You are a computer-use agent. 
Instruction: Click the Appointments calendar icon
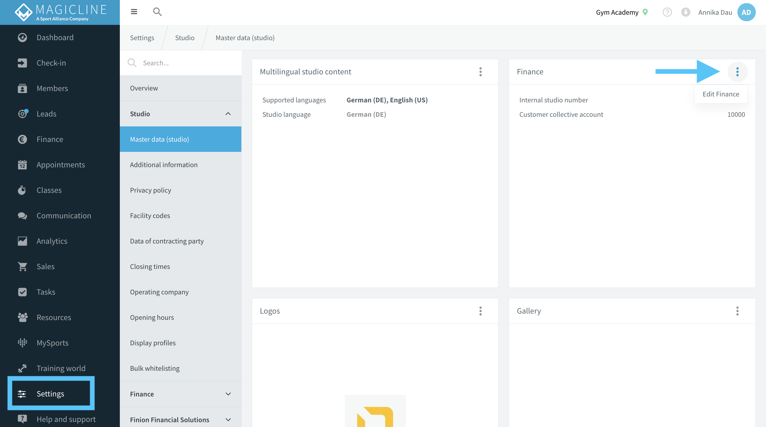(22, 165)
